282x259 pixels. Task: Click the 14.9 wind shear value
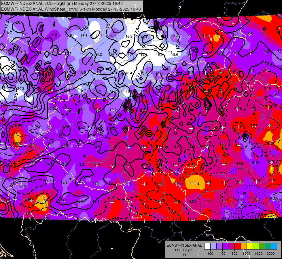[207, 127]
